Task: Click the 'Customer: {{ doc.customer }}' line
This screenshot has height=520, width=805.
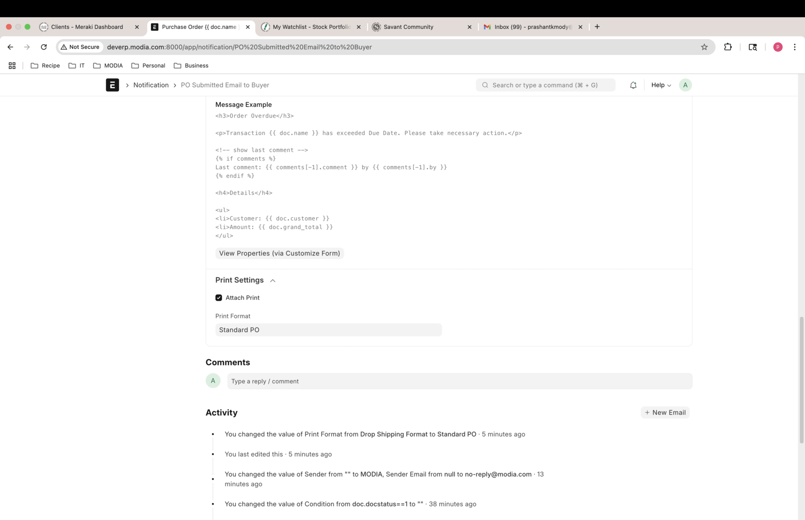Action: (273, 218)
